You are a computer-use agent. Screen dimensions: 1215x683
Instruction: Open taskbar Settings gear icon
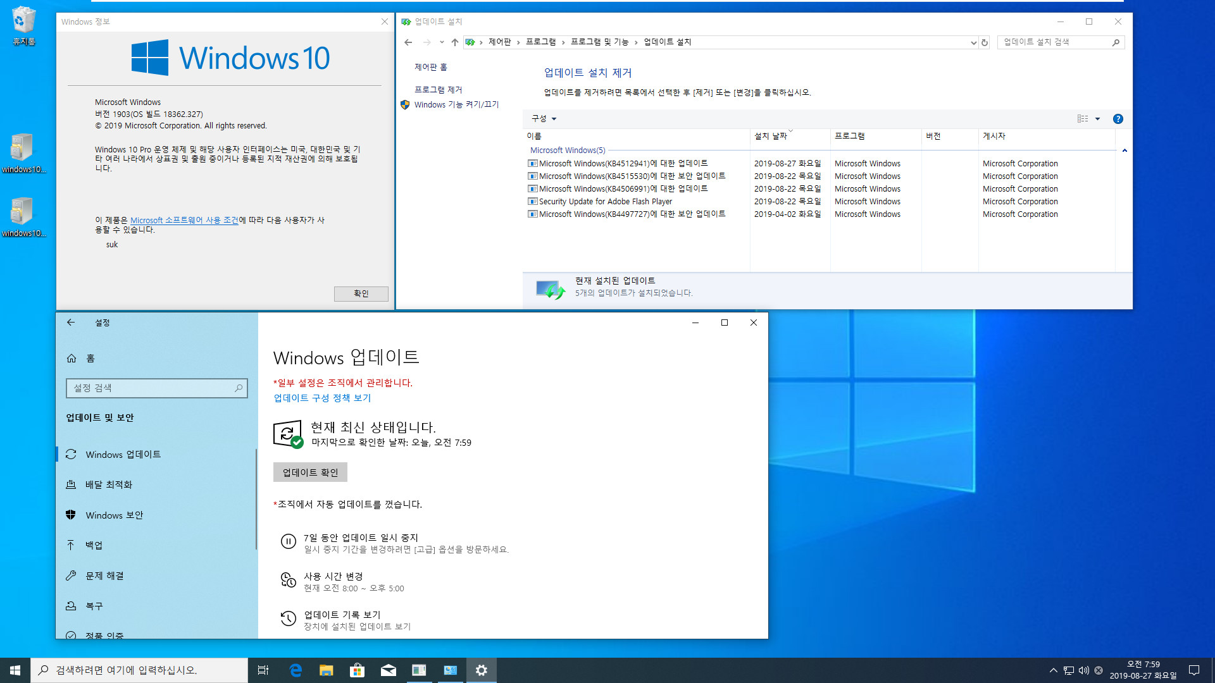(x=482, y=670)
